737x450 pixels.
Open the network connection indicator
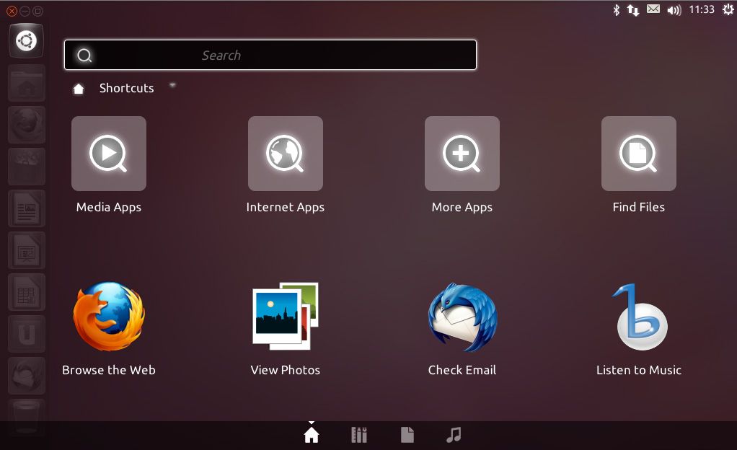point(633,10)
